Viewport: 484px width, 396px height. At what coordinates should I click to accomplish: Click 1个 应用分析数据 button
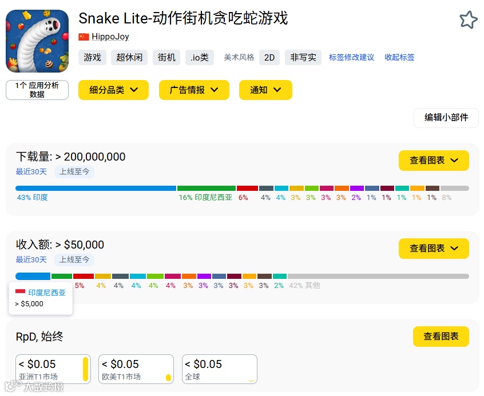(37, 90)
